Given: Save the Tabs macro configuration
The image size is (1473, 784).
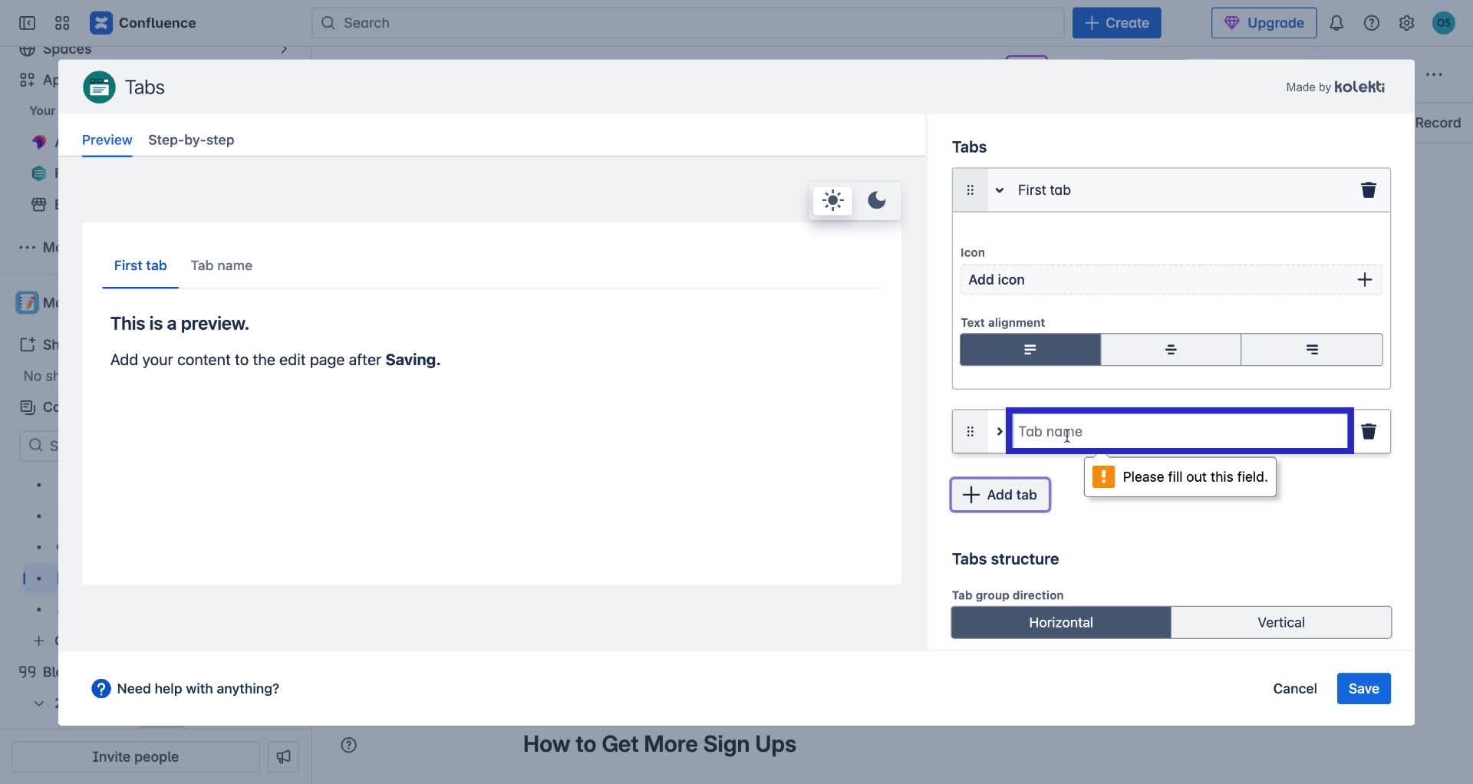Looking at the screenshot, I should 1363,688.
